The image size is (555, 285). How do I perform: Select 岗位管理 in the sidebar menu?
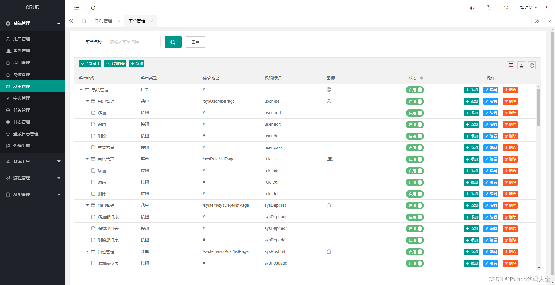click(22, 74)
